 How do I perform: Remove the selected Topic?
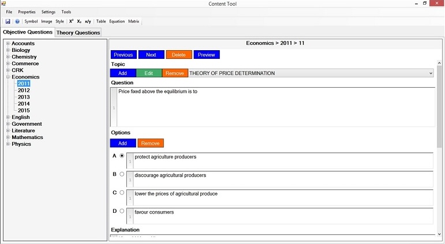click(x=175, y=73)
